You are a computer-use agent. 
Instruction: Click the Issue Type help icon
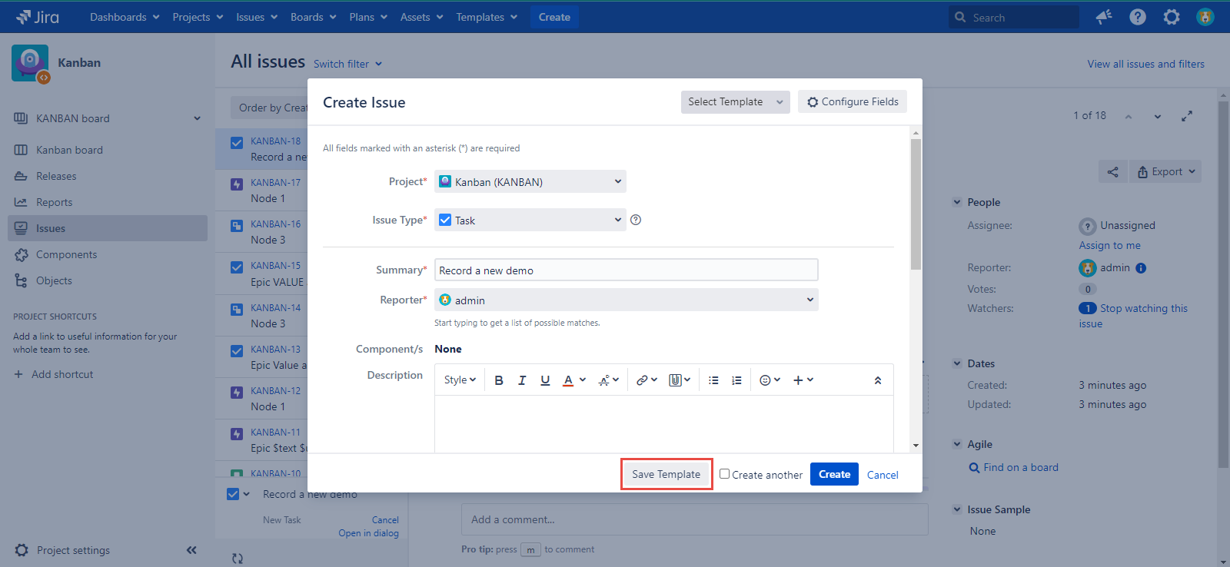click(636, 220)
